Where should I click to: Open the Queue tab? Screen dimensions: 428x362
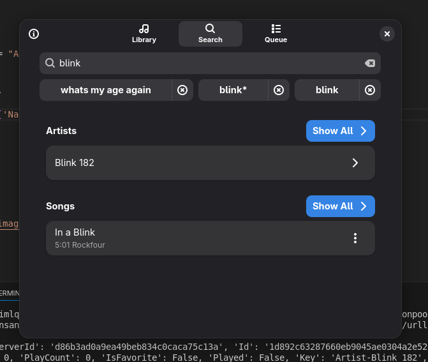pos(276,34)
